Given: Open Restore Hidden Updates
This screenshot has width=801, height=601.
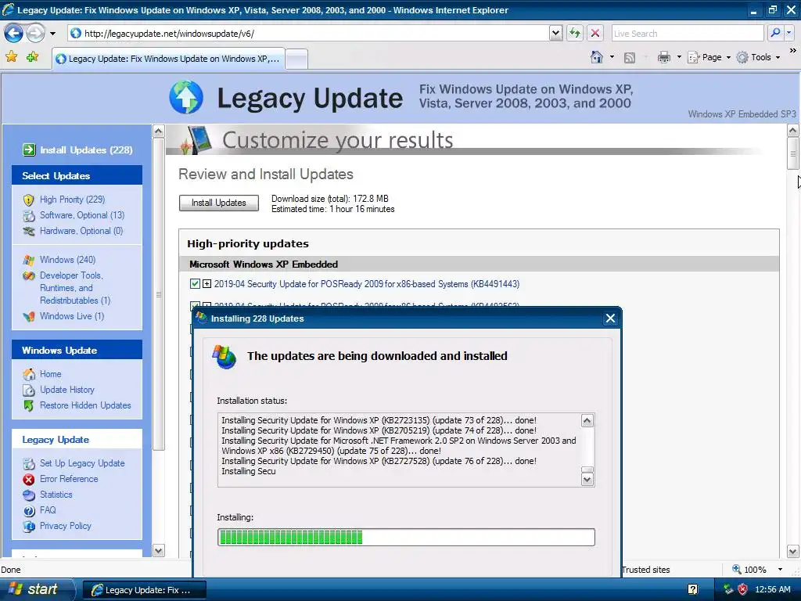Looking at the screenshot, I should [x=85, y=405].
